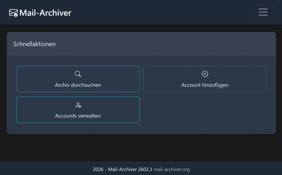Click the "Schnellaktionen" card header
The height and width of the screenshot is (175, 282).
point(34,44)
